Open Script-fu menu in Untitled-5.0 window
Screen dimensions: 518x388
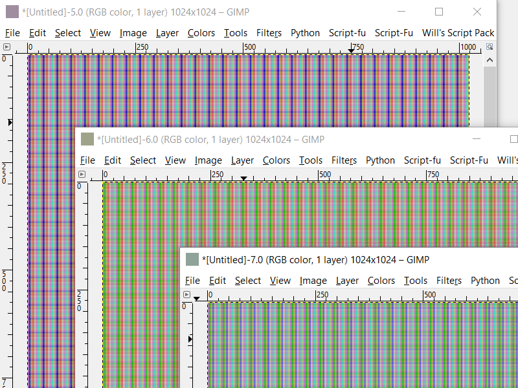347,33
